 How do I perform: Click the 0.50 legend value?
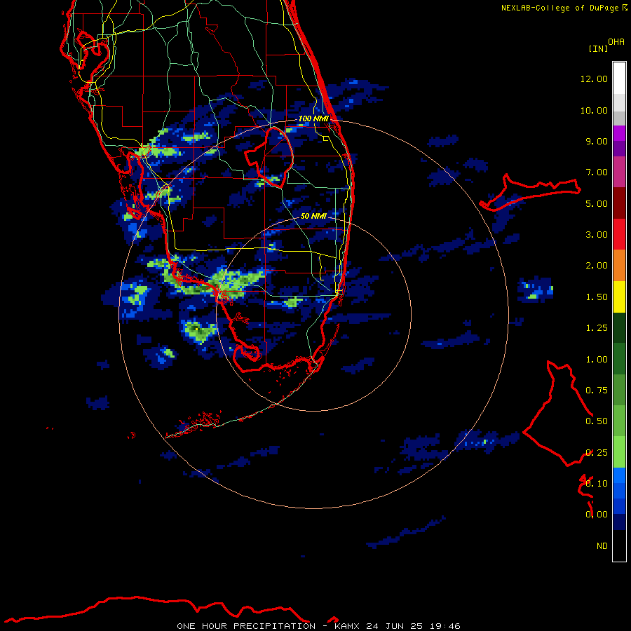click(x=597, y=421)
